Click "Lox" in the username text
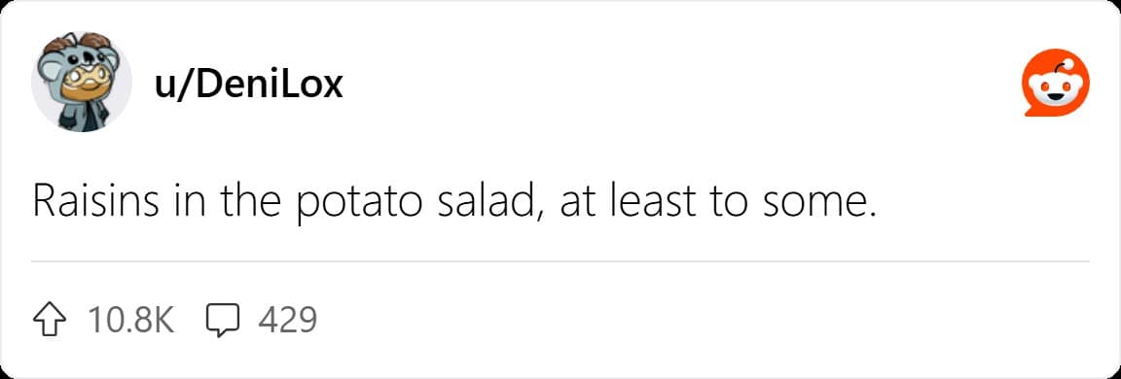Image resolution: width=1121 pixels, height=379 pixels. 310,86
